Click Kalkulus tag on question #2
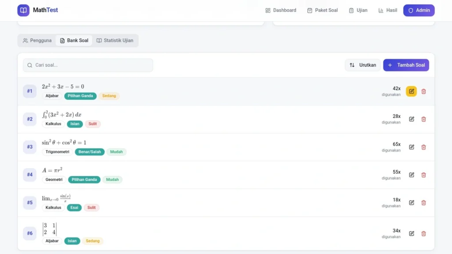Image resolution: width=452 pixels, height=254 pixels. (53, 124)
